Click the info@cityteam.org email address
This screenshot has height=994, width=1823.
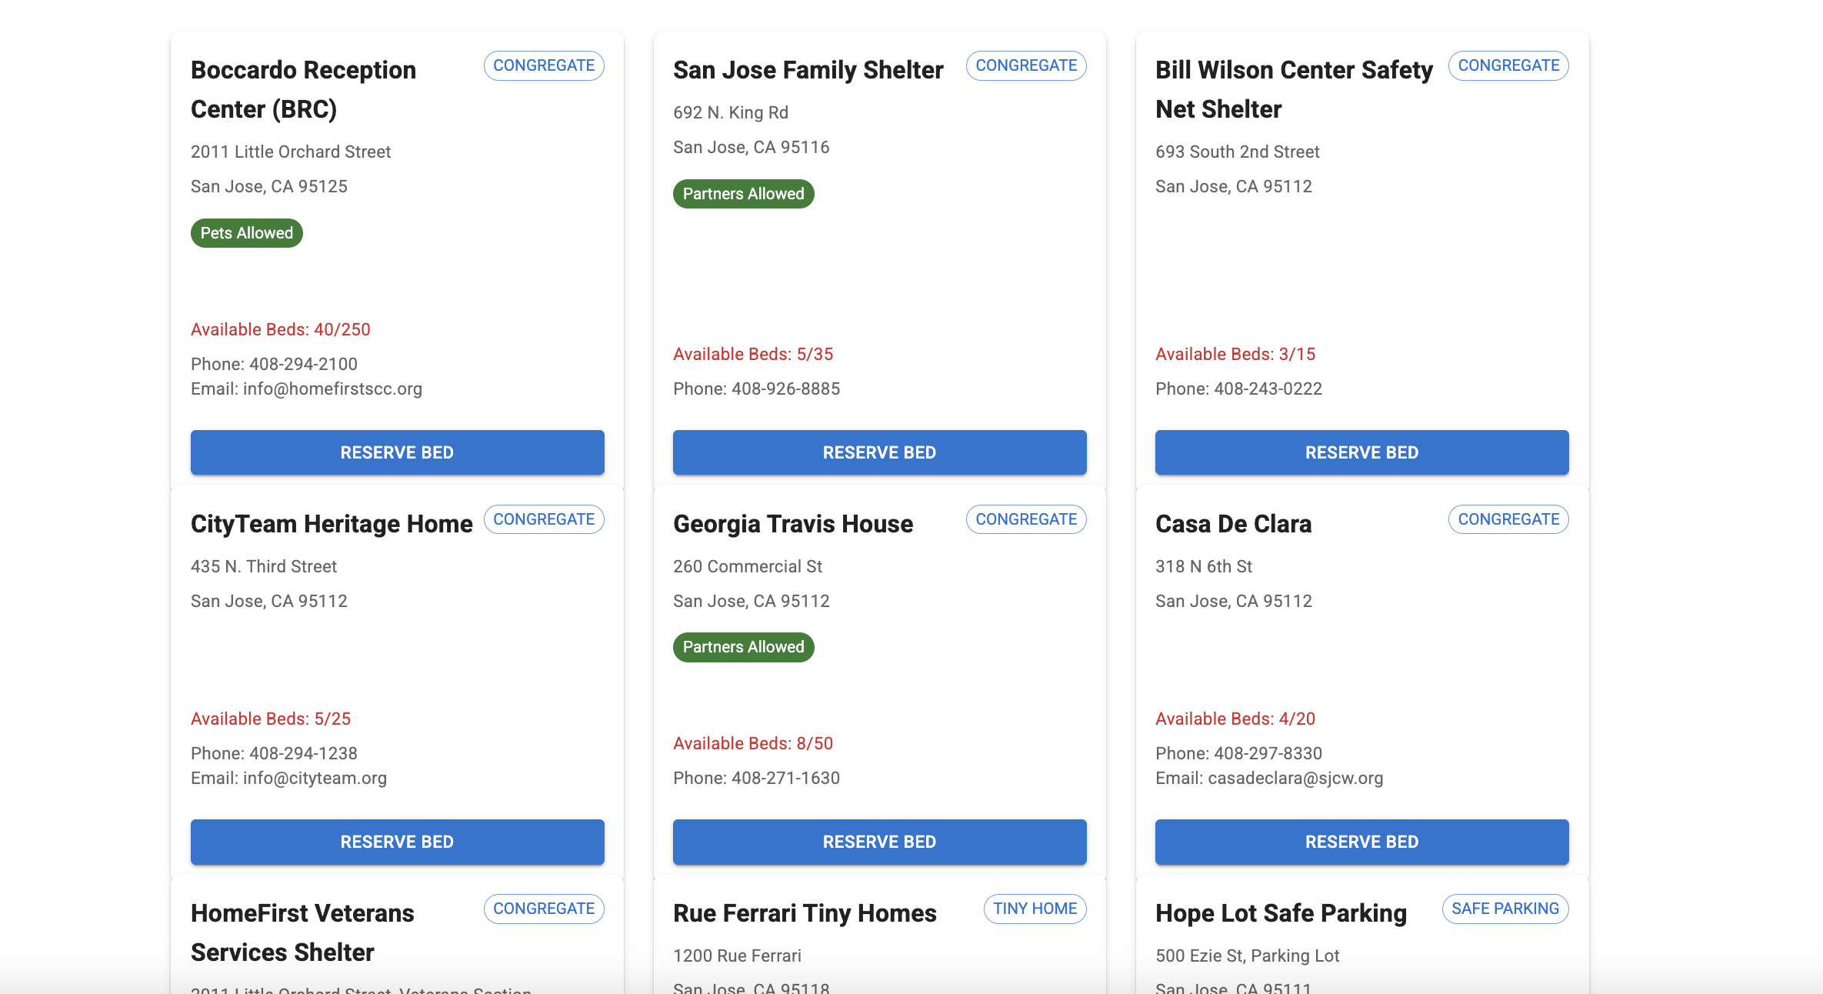click(x=315, y=778)
